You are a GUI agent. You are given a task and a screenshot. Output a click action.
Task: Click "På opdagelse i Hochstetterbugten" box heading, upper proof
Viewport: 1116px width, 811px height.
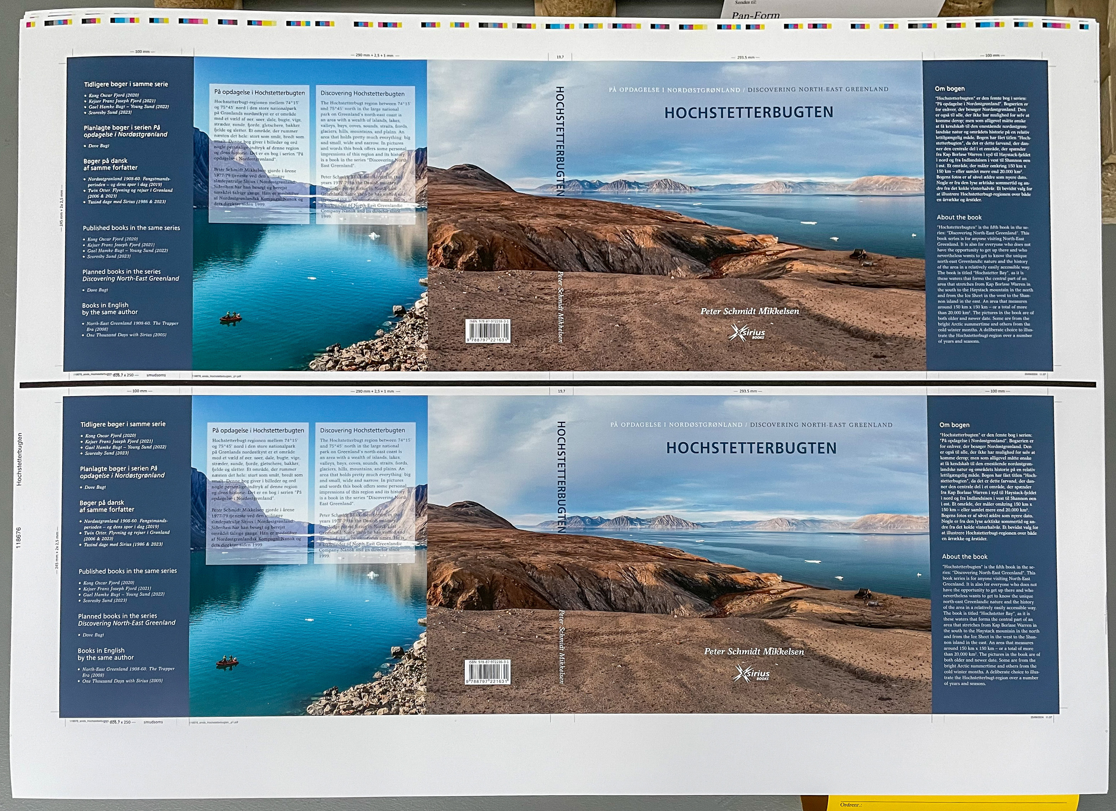pos(259,92)
